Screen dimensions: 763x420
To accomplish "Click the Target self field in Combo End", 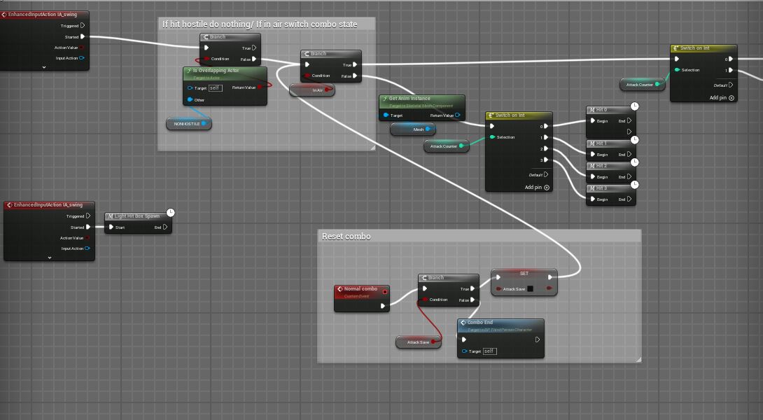I will click(x=489, y=351).
